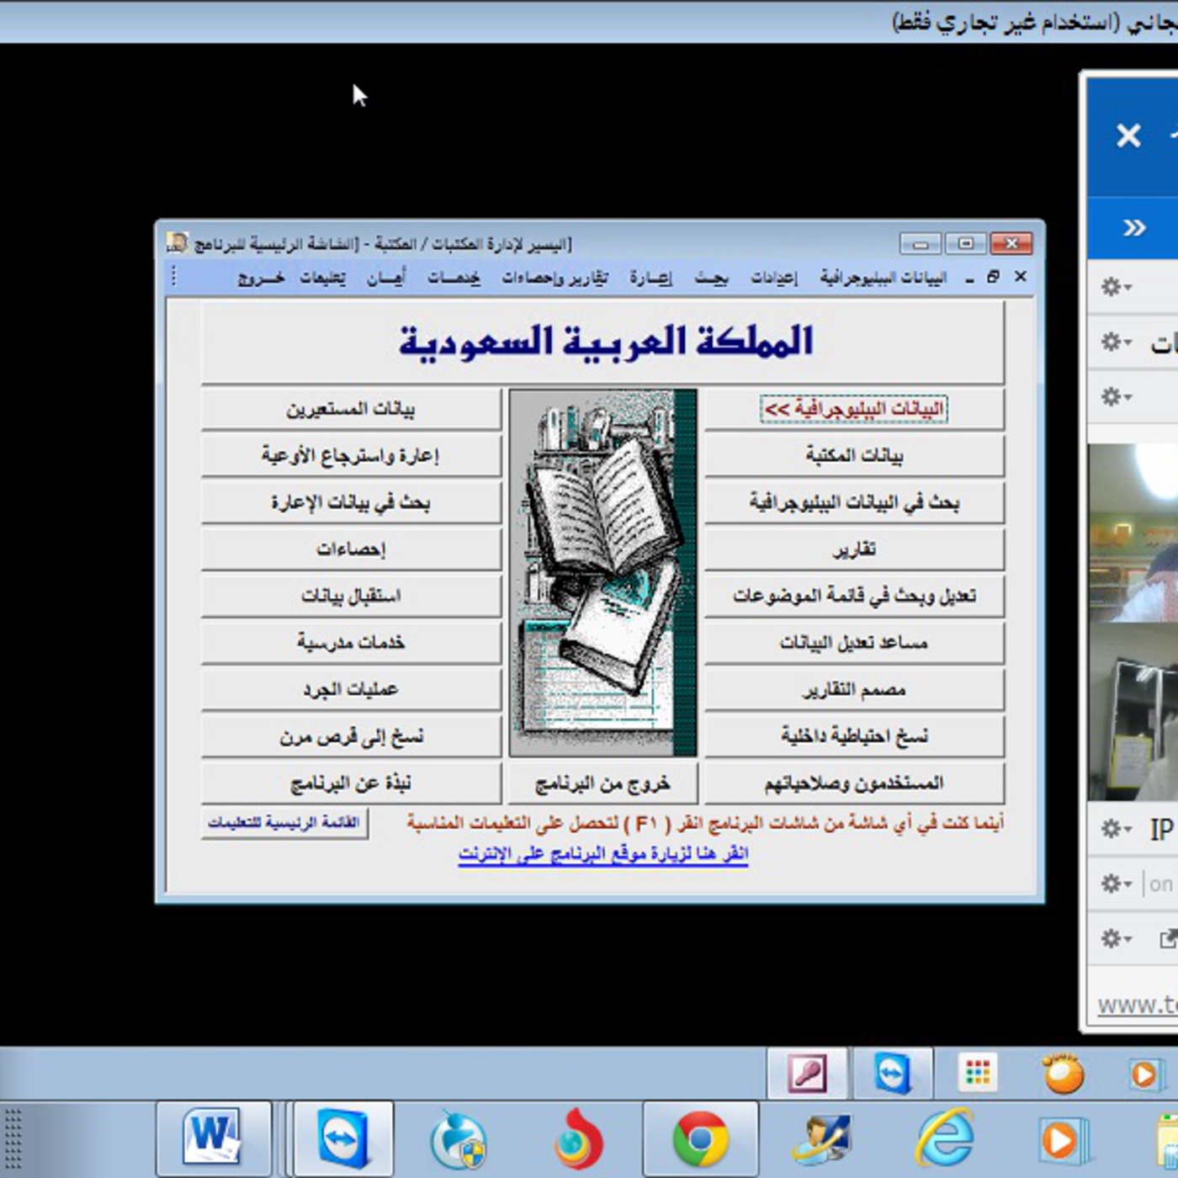Collapse the TeamViewer panel with double-chevron
The width and height of the screenshot is (1178, 1178).
1134,227
